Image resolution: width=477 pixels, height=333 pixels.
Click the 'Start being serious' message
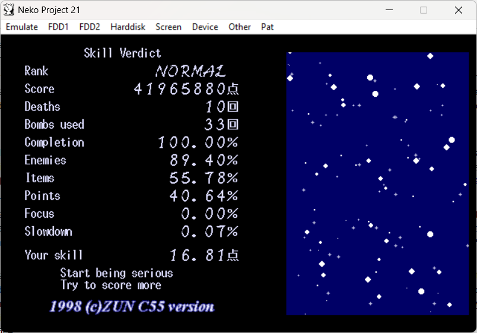click(x=116, y=272)
